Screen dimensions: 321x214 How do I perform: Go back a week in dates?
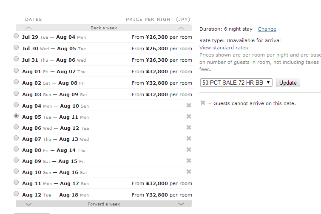[x=104, y=28]
